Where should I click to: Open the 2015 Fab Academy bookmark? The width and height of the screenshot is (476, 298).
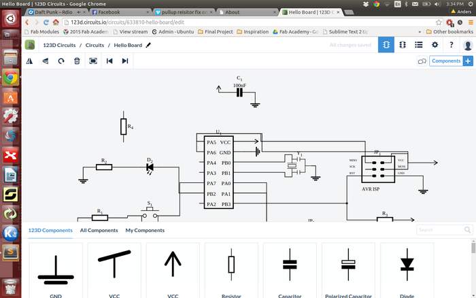86,31
